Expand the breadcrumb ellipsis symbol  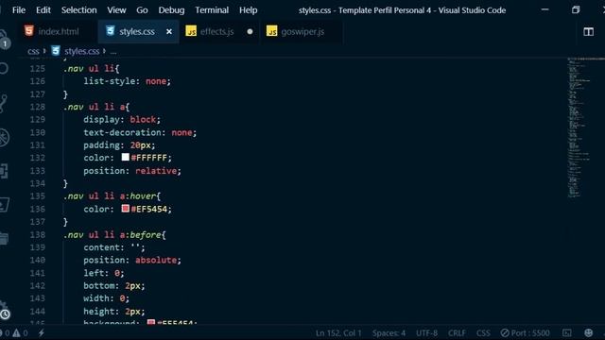click(x=113, y=51)
